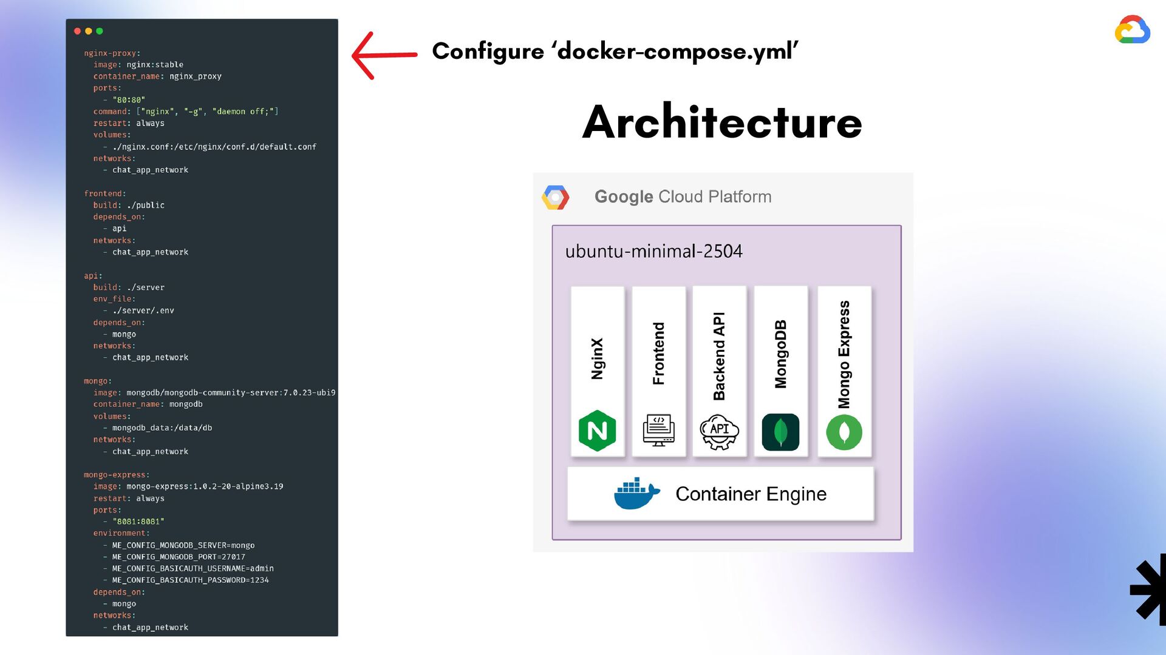
Task: Click the Container Engine box
Action: (751, 494)
